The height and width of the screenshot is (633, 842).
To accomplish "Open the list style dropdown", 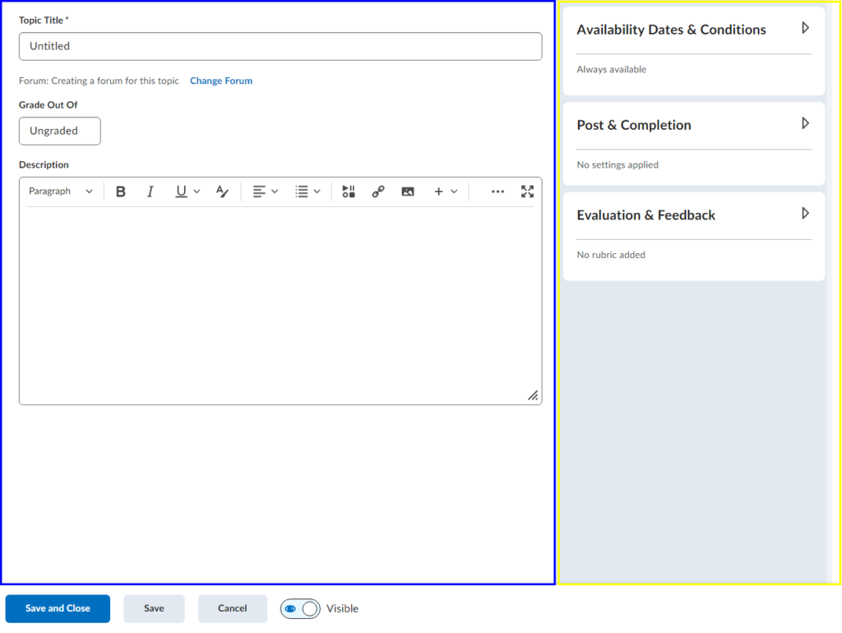I will [308, 192].
